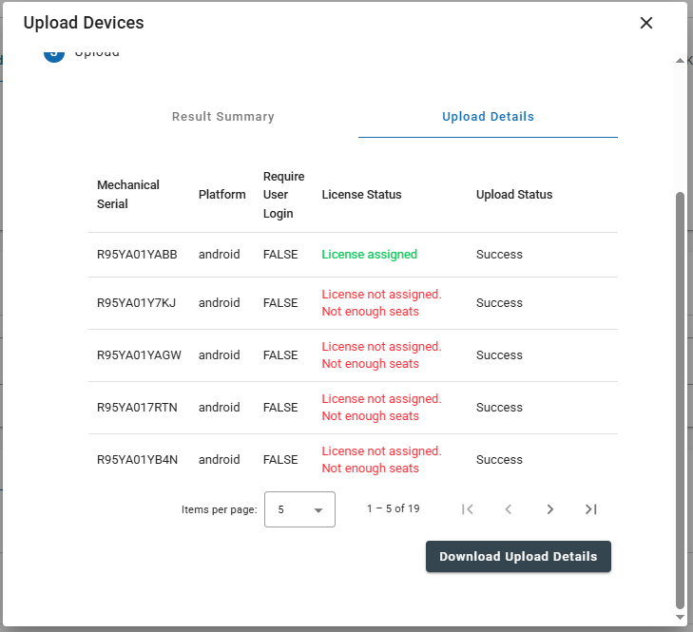The image size is (693, 632).
Task: Click Success status in R95YA01YABB row
Action: point(499,255)
